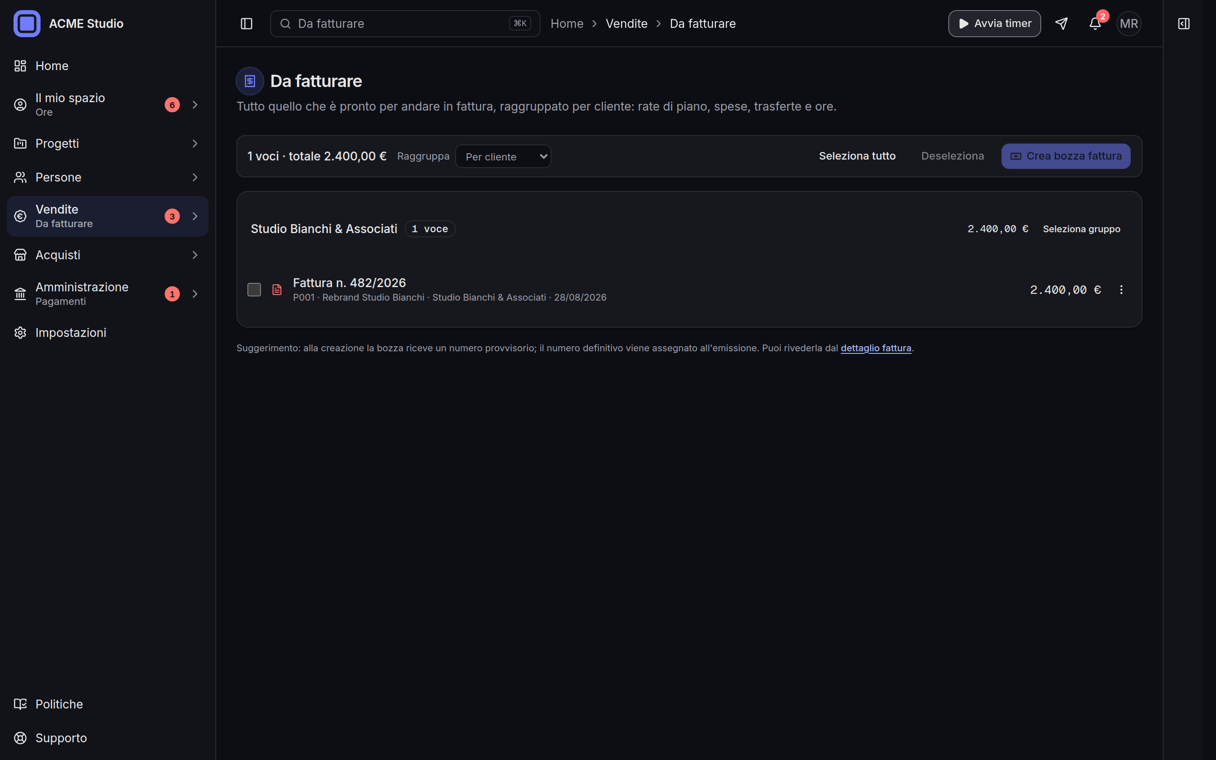Image resolution: width=1216 pixels, height=760 pixels.
Task: Click Crea bozza fattura button
Action: pos(1066,156)
